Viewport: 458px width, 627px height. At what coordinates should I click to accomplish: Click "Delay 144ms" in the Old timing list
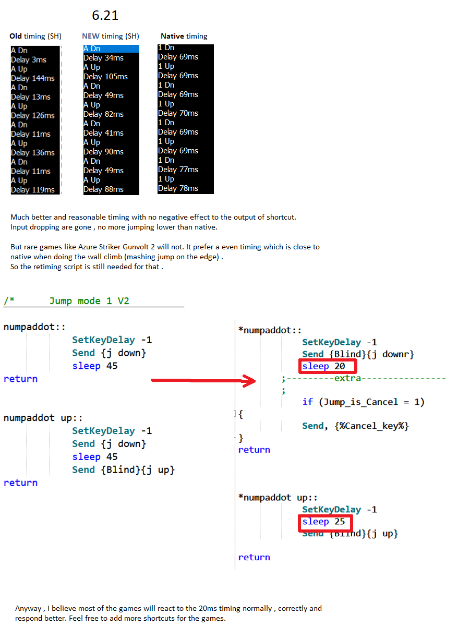[x=33, y=78]
